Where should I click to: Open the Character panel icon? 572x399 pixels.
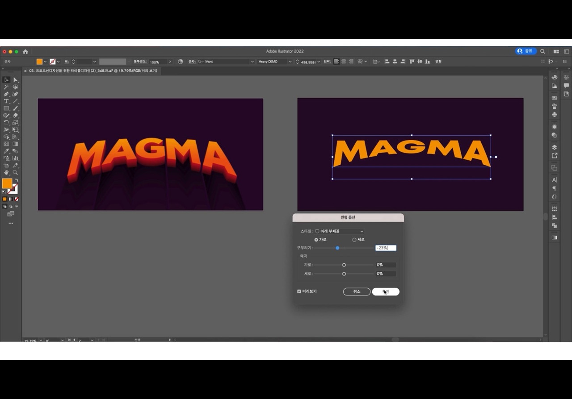coord(555,180)
